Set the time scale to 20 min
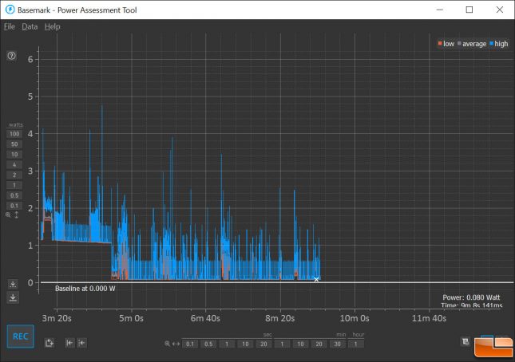Screen dimensions: 515x362 319,344
